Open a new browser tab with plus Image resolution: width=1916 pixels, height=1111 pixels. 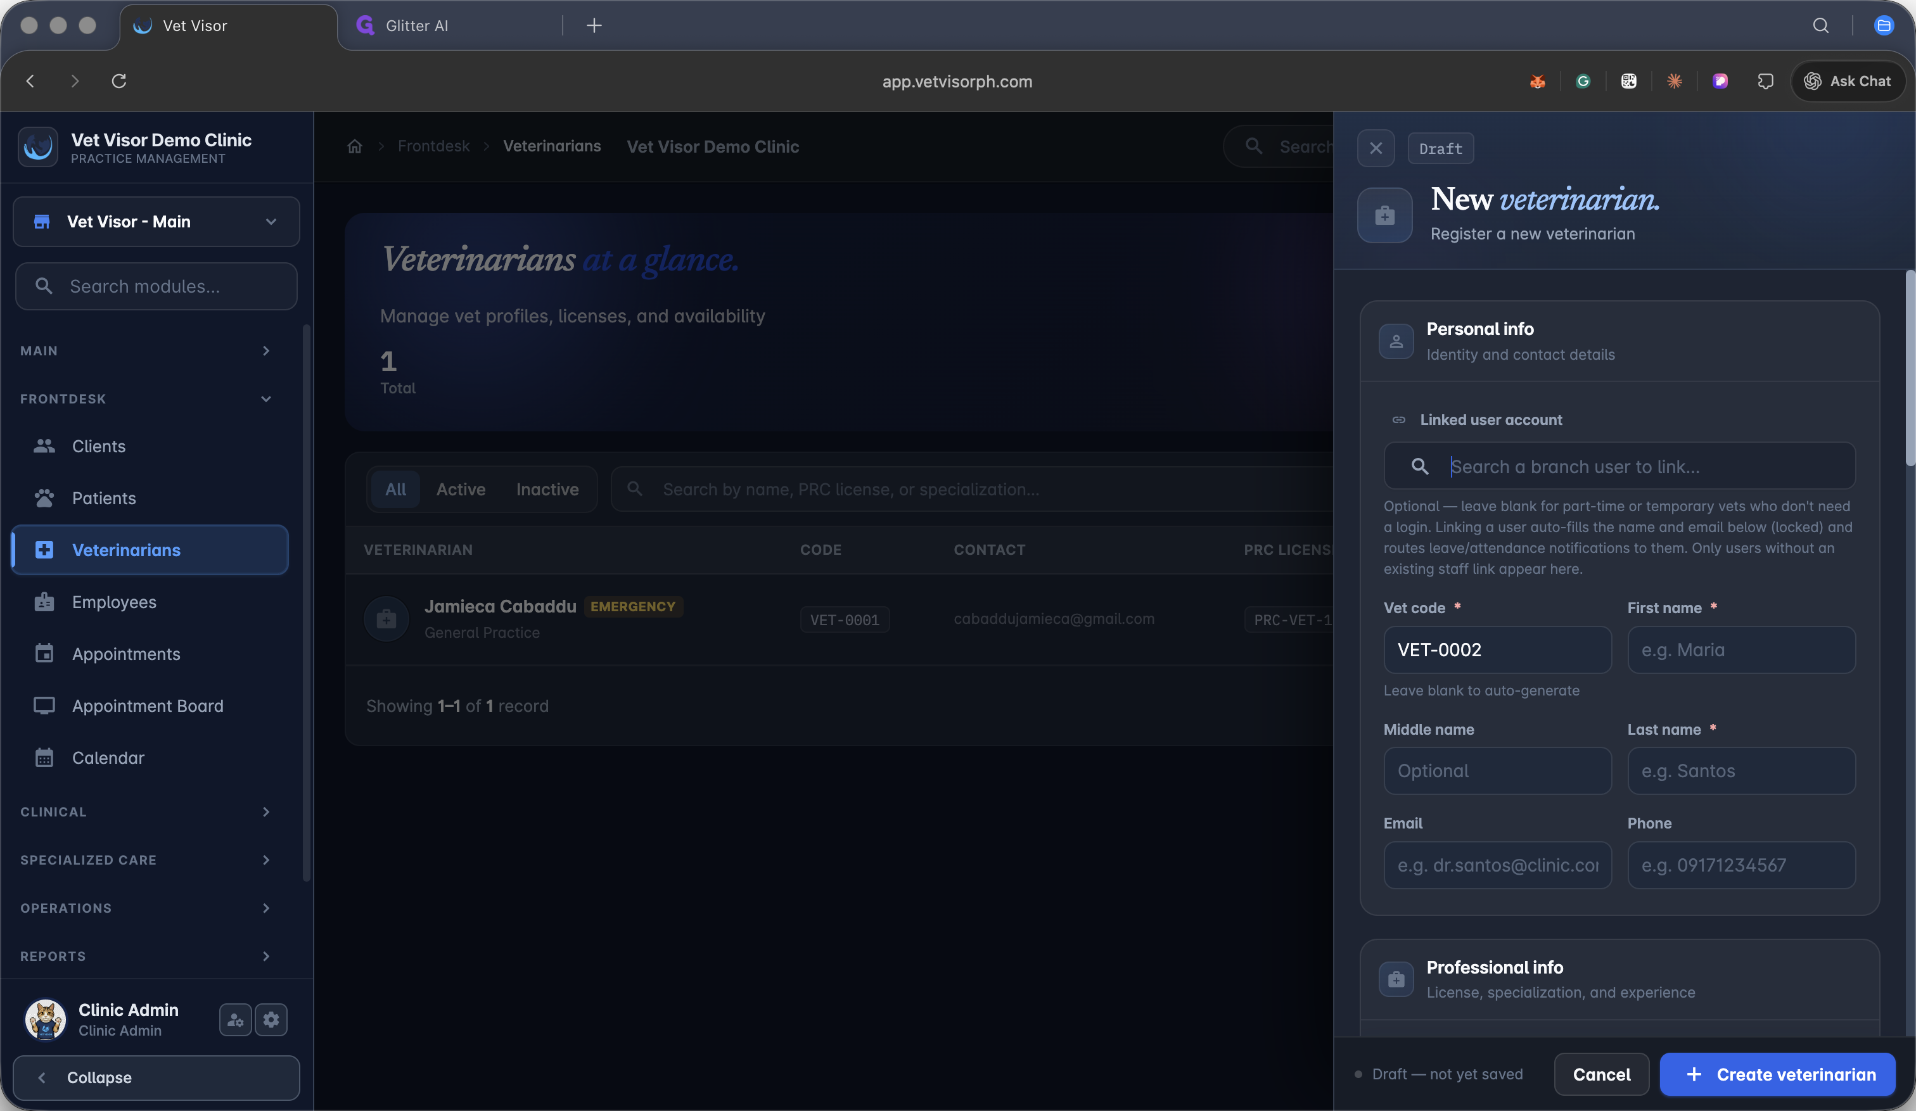click(x=594, y=26)
